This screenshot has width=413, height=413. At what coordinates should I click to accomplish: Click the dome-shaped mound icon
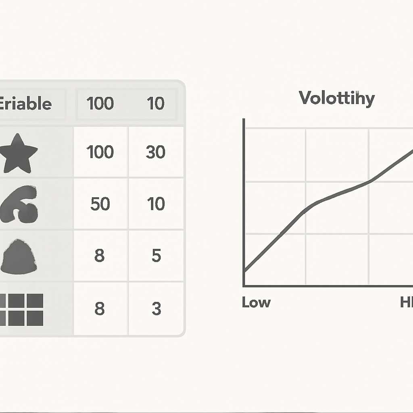pos(19,256)
